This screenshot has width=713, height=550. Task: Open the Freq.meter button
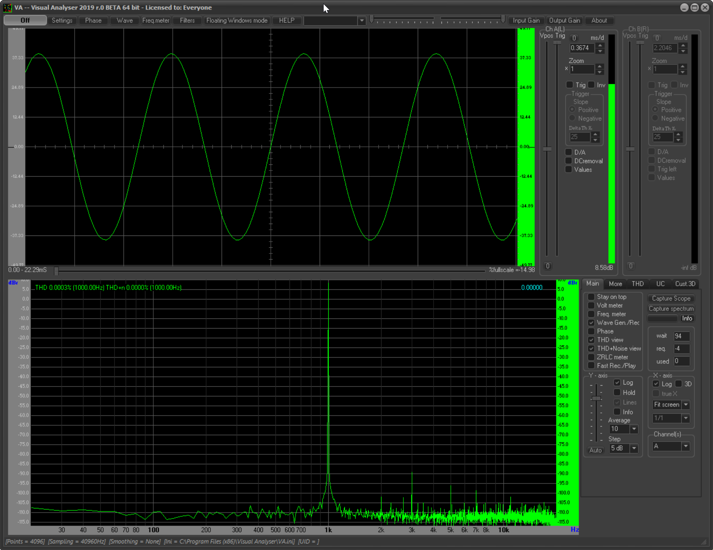click(x=156, y=20)
